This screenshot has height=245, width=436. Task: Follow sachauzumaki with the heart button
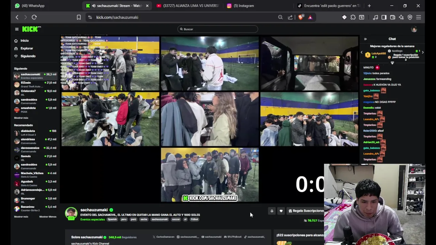click(281, 211)
